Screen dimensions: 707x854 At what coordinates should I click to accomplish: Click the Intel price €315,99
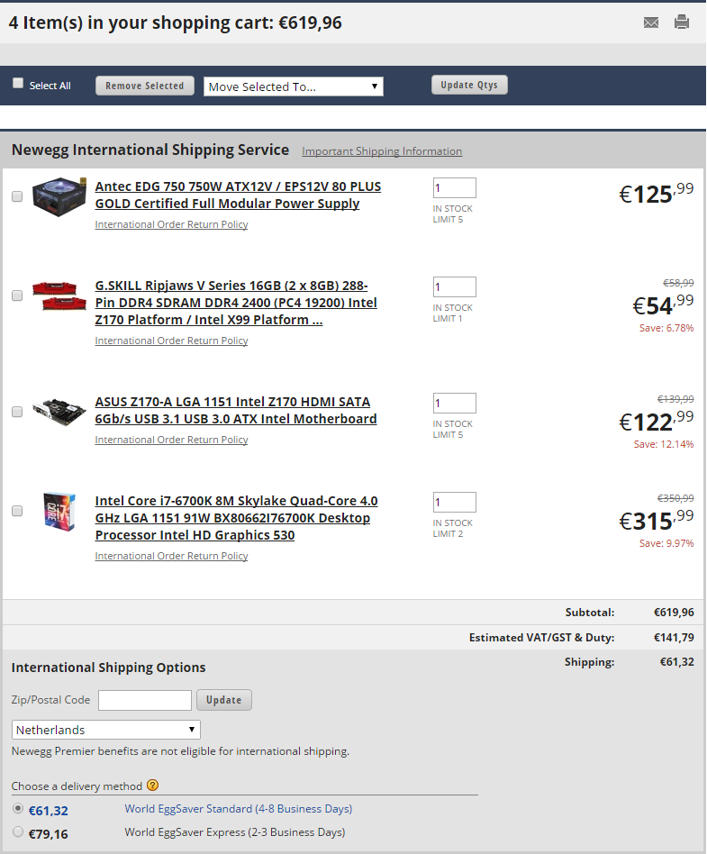click(x=657, y=520)
